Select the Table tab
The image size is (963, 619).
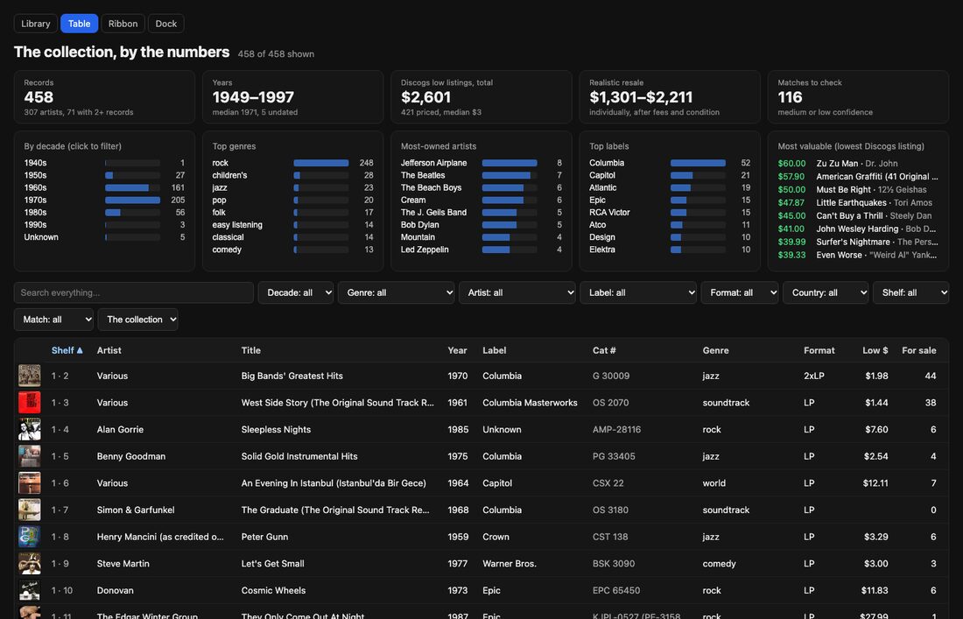tap(79, 24)
